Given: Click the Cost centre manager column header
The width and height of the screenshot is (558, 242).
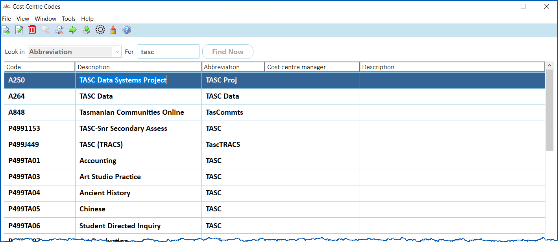Looking at the screenshot, I should [312, 67].
